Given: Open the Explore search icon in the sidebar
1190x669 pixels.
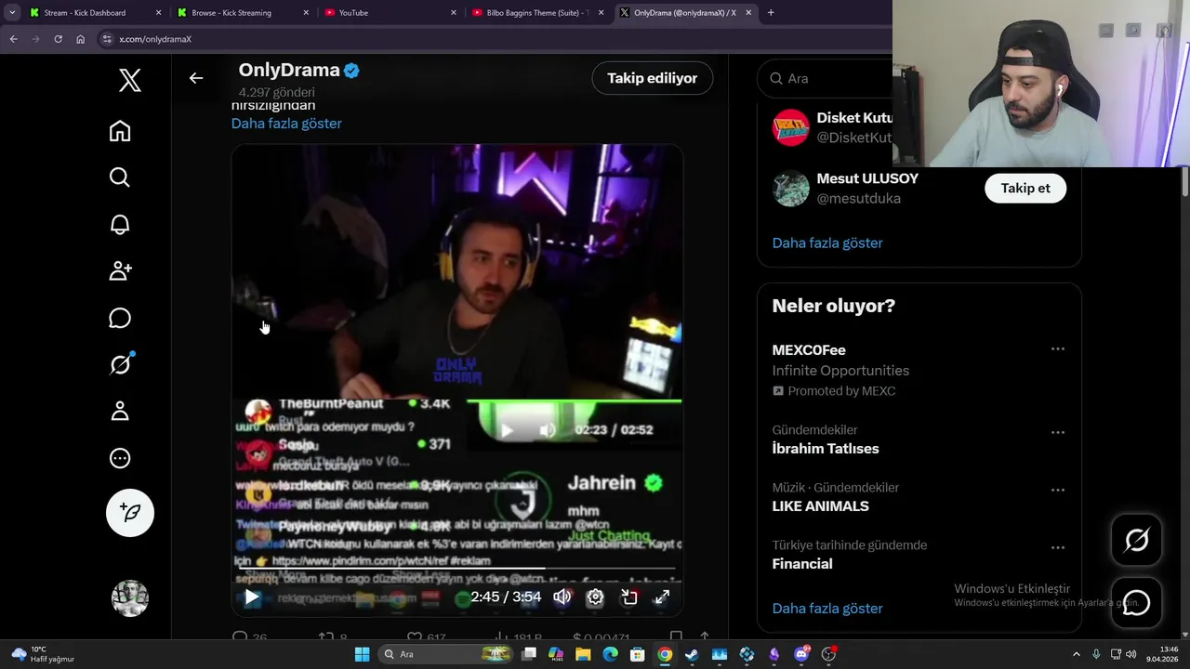Looking at the screenshot, I should coord(120,177).
